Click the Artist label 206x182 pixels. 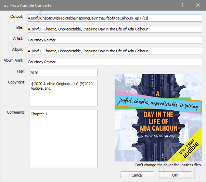point(18,38)
